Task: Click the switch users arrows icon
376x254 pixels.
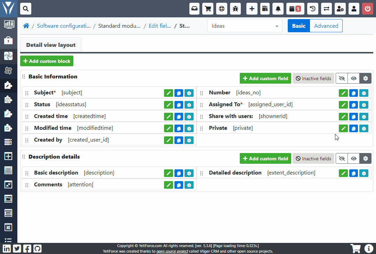Action: [326, 9]
